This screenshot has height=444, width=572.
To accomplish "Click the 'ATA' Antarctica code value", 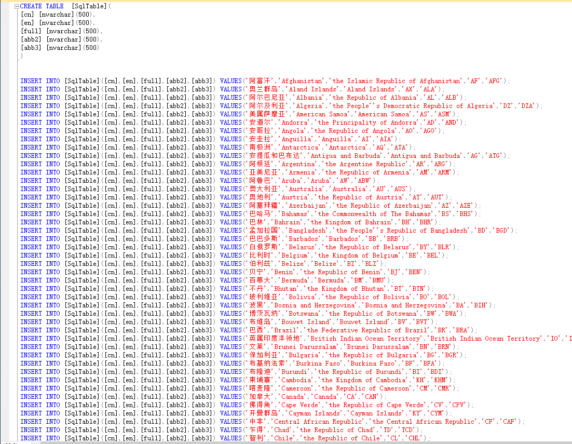I will tap(400, 147).
